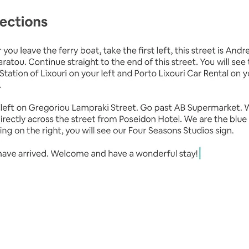Click the word 'Welcome' in the last paragraph

(70, 154)
